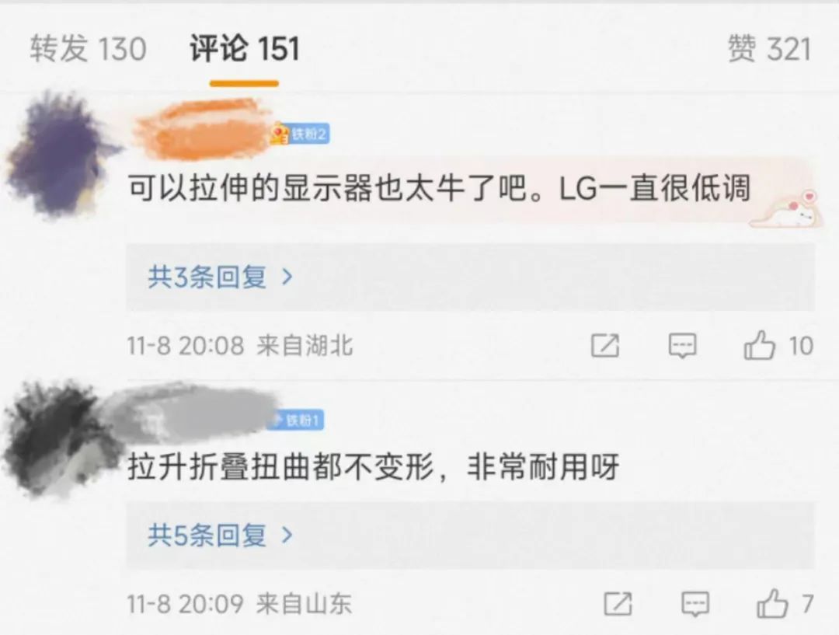
Task: Reply to the LG一直很低调 comment
Action: tap(683, 345)
